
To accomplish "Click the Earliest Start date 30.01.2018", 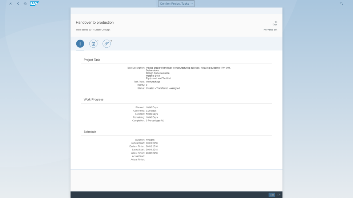I will 152,143.
